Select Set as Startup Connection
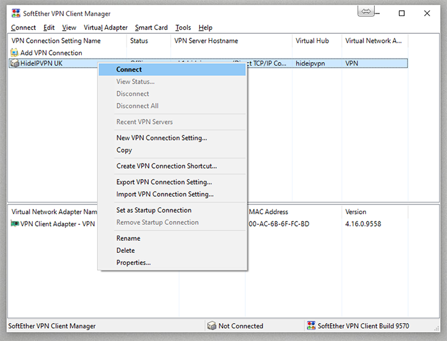The width and height of the screenshot is (447, 341). click(x=172, y=211)
